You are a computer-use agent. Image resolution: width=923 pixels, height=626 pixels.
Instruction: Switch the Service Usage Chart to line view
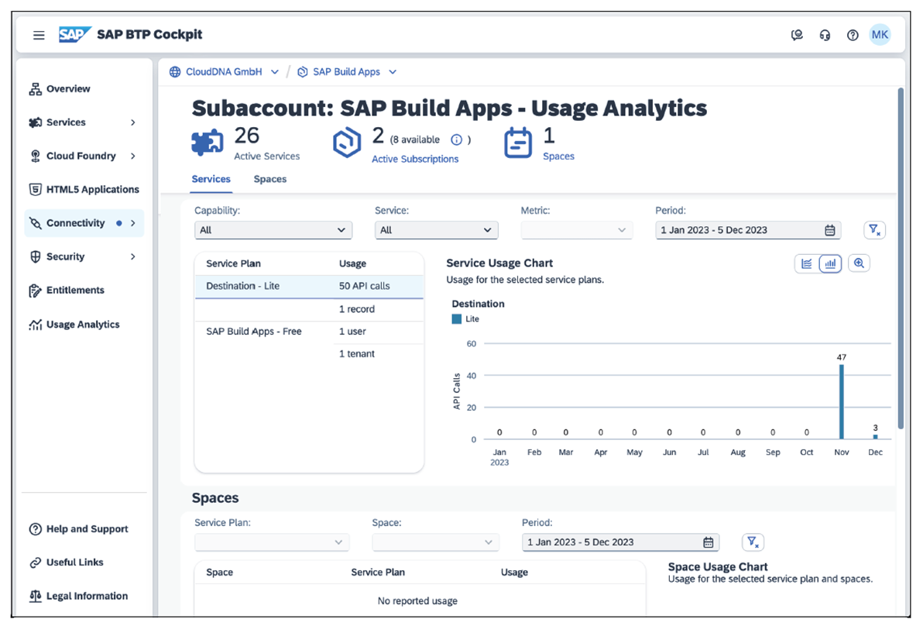click(805, 263)
